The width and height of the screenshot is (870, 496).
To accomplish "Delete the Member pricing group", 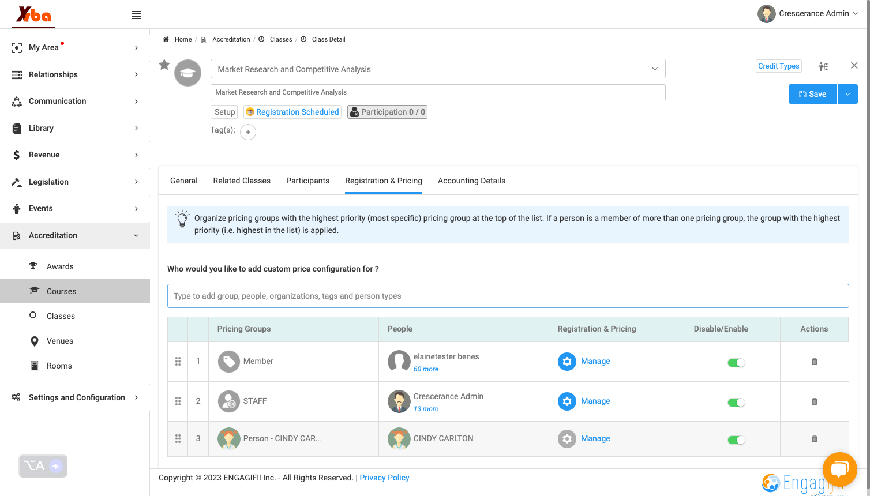I will tap(815, 362).
